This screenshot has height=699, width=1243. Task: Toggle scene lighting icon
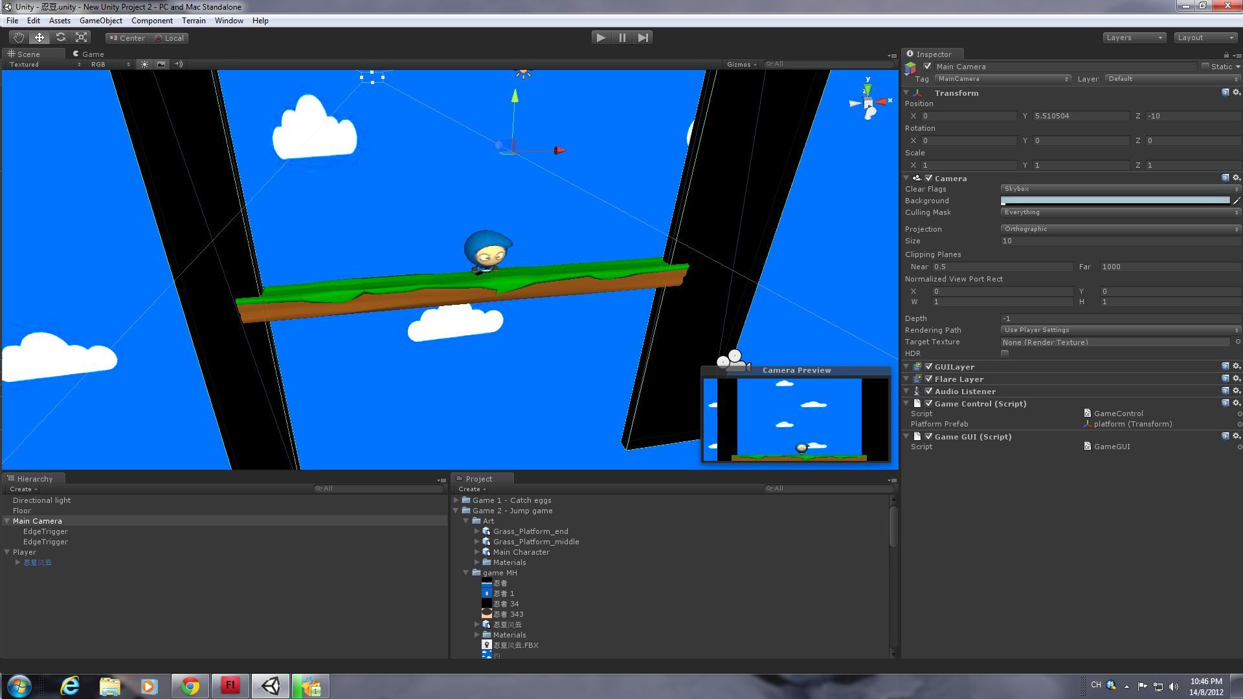144,64
